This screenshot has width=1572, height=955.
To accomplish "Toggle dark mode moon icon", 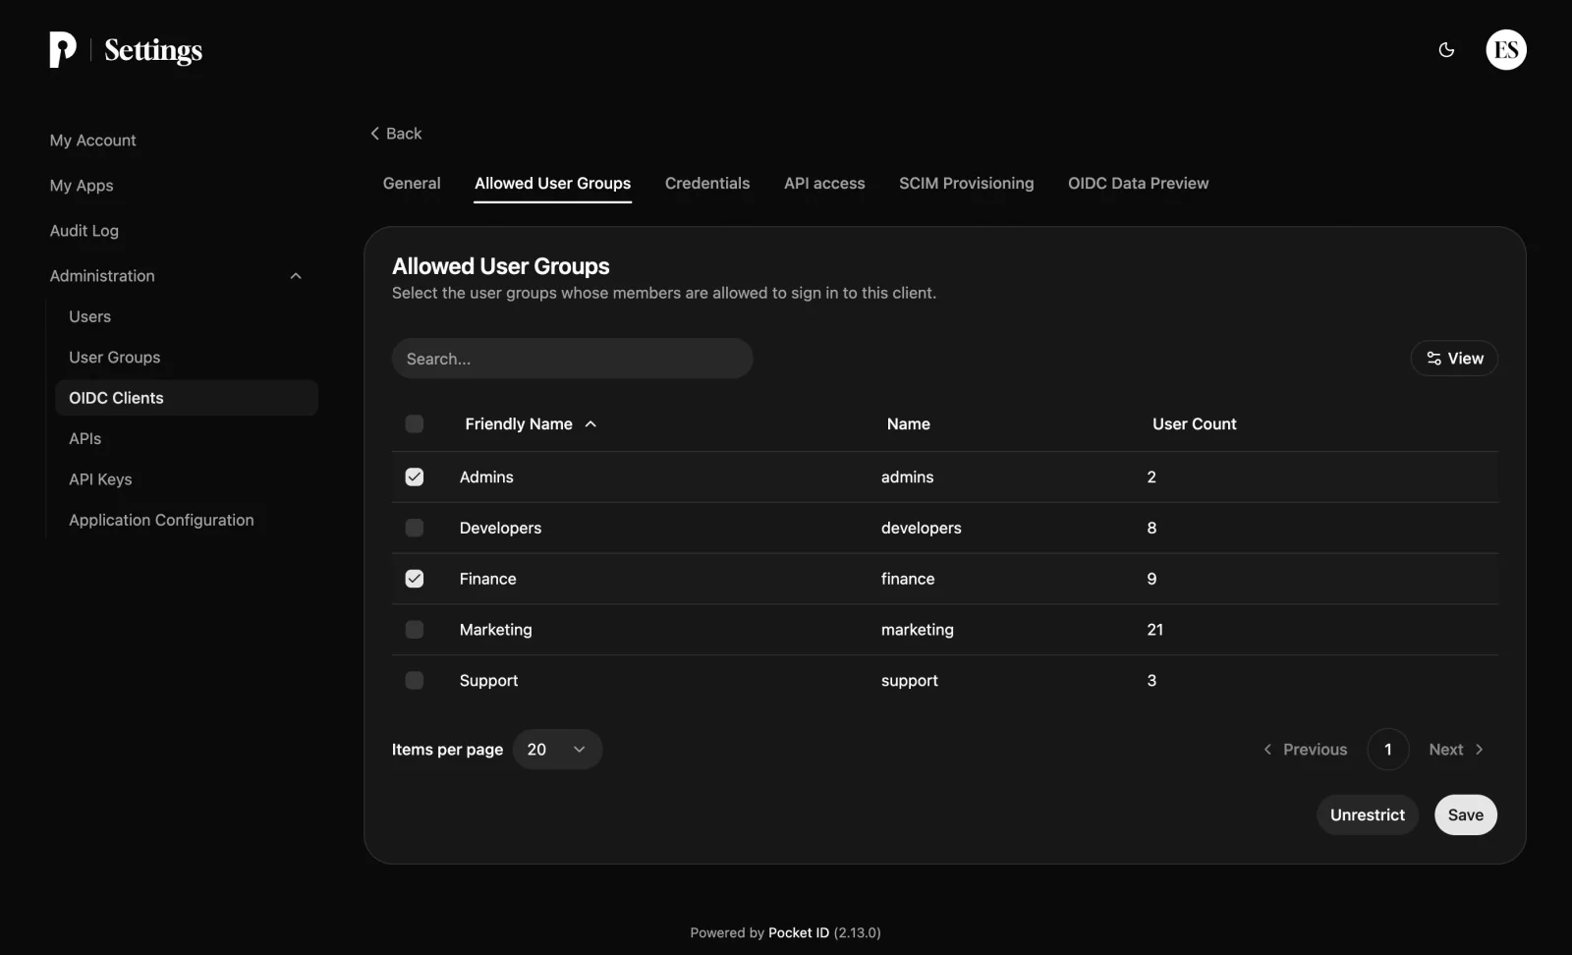I will 1446,50.
